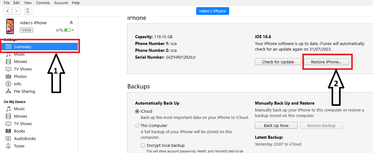Click Check for Update button
The height and width of the screenshot is (153, 373).
[x=278, y=62]
